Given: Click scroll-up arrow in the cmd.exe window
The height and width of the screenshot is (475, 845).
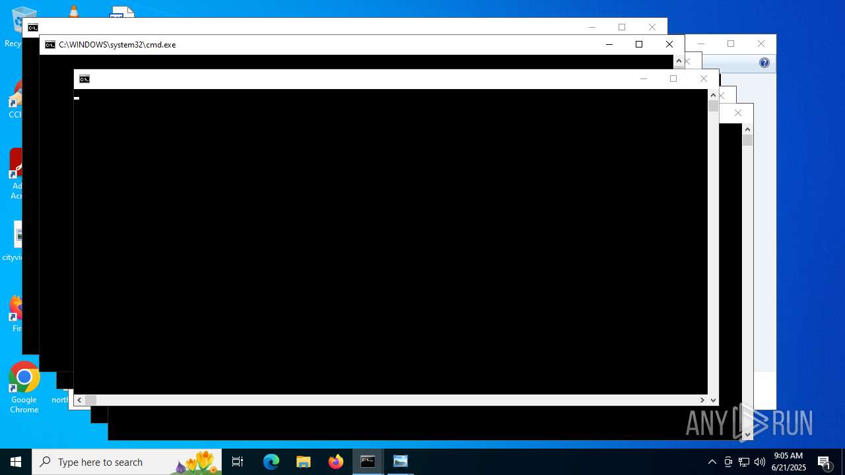Looking at the screenshot, I should tap(679, 61).
